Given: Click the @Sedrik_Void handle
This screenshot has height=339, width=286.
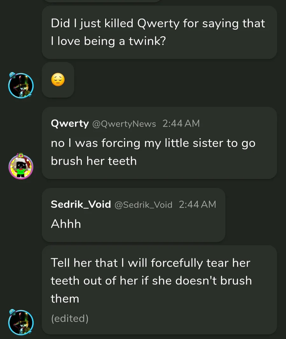Looking at the screenshot, I should coord(143,205).
